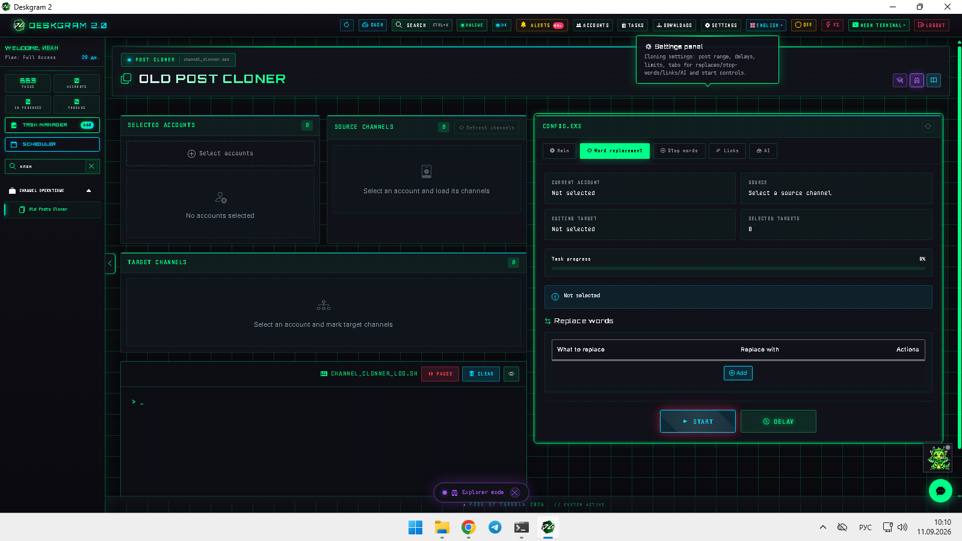This screenshot has width=962, height=541.
Task: Click the START button
Action: 698,421
